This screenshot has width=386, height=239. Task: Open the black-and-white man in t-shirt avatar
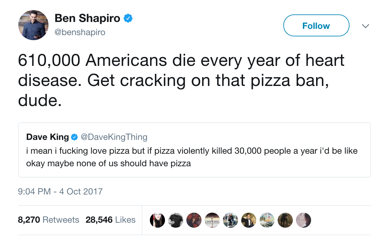pyautogui.click(x=176, y=220)
